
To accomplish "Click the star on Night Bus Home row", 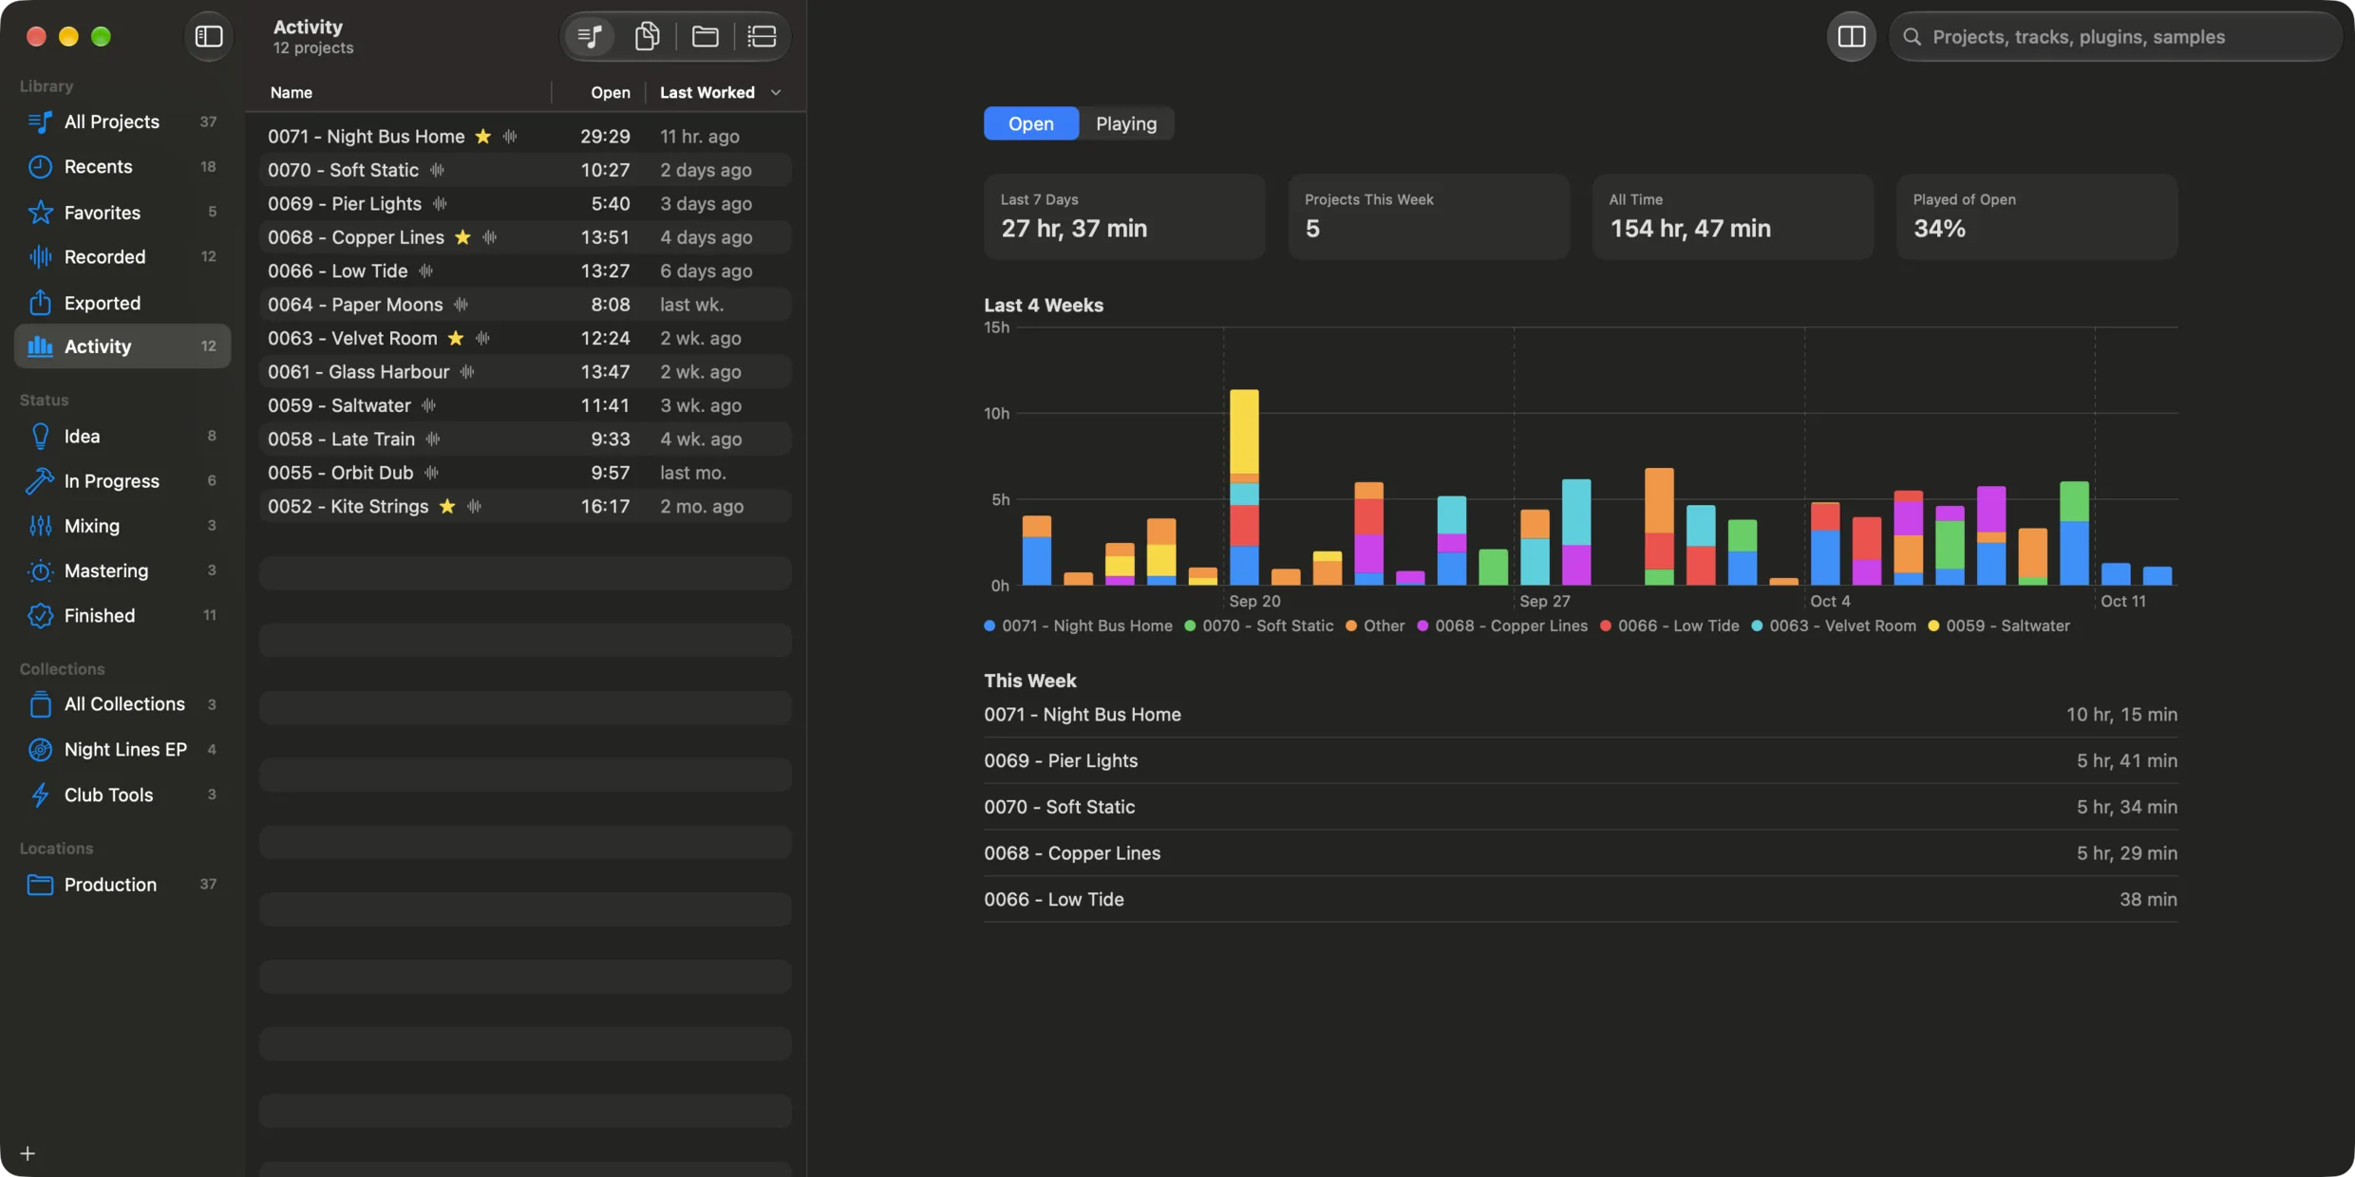I will 483,137.
